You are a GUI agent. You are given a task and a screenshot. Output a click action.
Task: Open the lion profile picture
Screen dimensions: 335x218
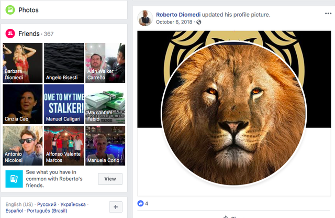pyautogui.click(x=234, y=113)
